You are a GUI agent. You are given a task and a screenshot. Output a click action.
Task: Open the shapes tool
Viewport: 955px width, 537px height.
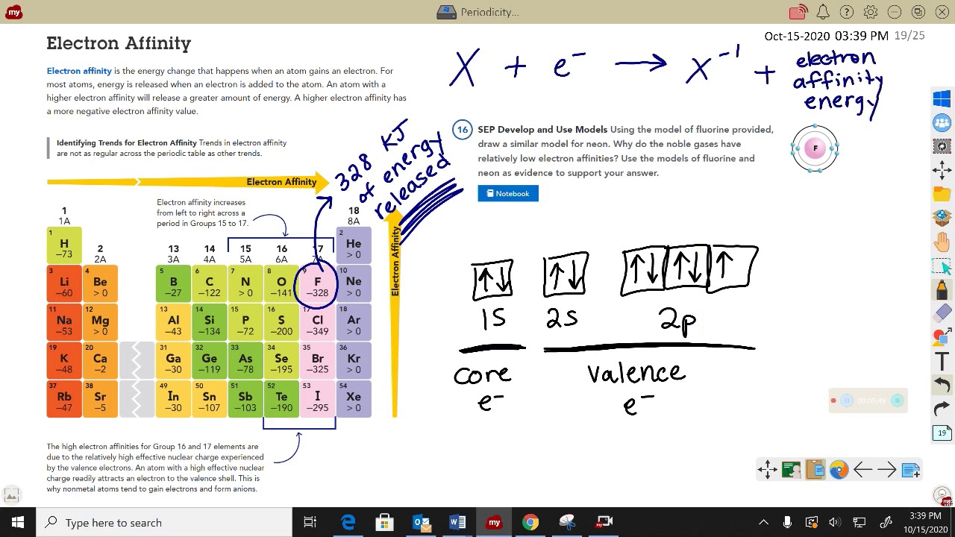click(942, 338)
